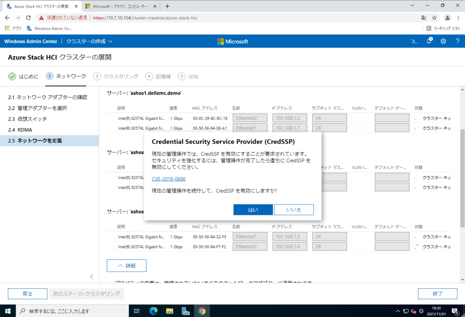Click the not-secure warning icon
This screenshot has height=317, width=465.
(x=41, y=18)
